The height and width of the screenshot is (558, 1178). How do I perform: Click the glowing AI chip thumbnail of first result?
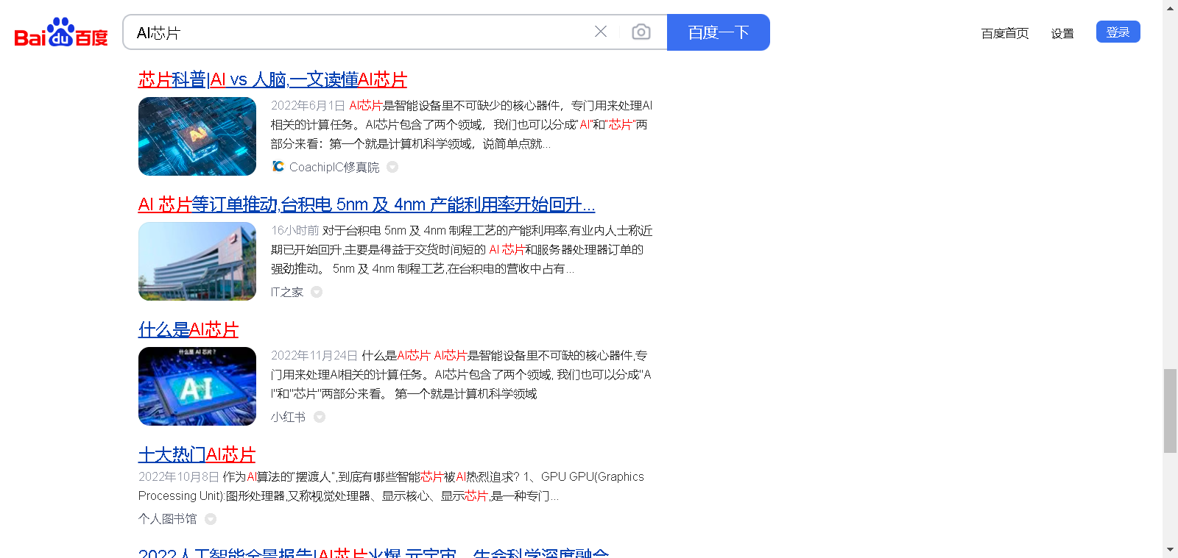(x=197, y=136)
